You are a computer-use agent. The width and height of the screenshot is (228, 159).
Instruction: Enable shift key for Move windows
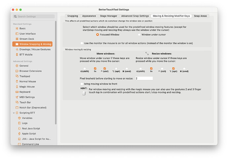85,68
